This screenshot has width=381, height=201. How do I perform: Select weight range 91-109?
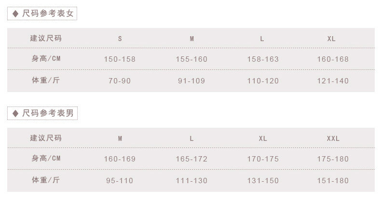191,81
